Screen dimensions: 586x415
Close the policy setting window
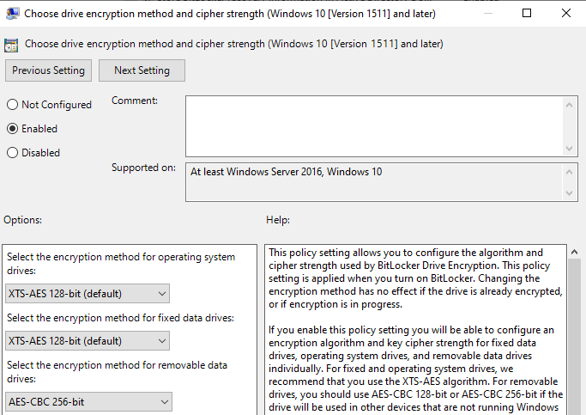point(565,13)
